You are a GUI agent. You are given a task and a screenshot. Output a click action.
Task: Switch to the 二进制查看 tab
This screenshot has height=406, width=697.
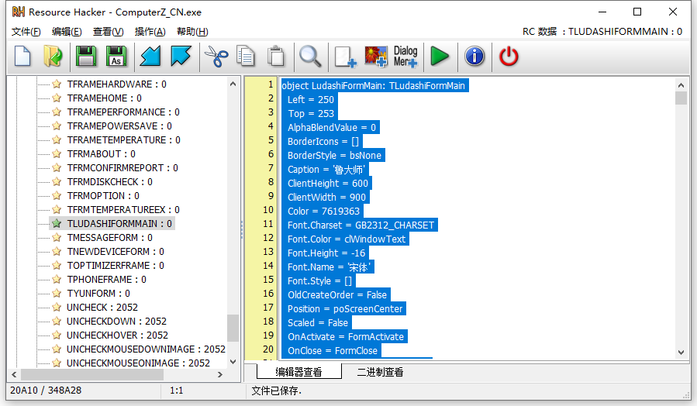pos(380,372)
